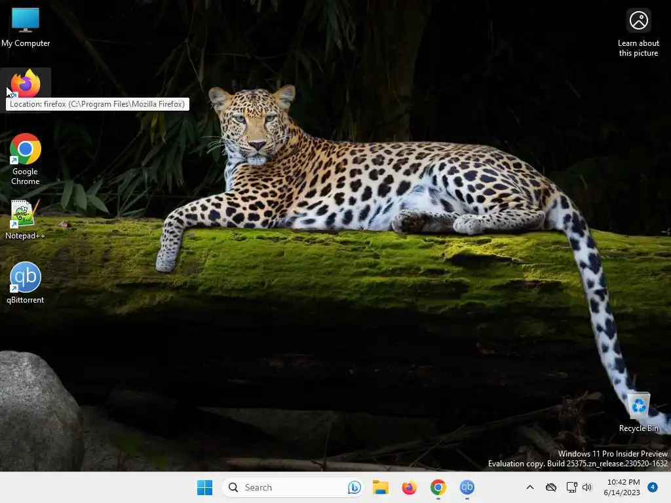Image resolution: width=671 pixels, height=503 pixels.
Task: Click the taskbar Search box
Action: pos(293,487)
